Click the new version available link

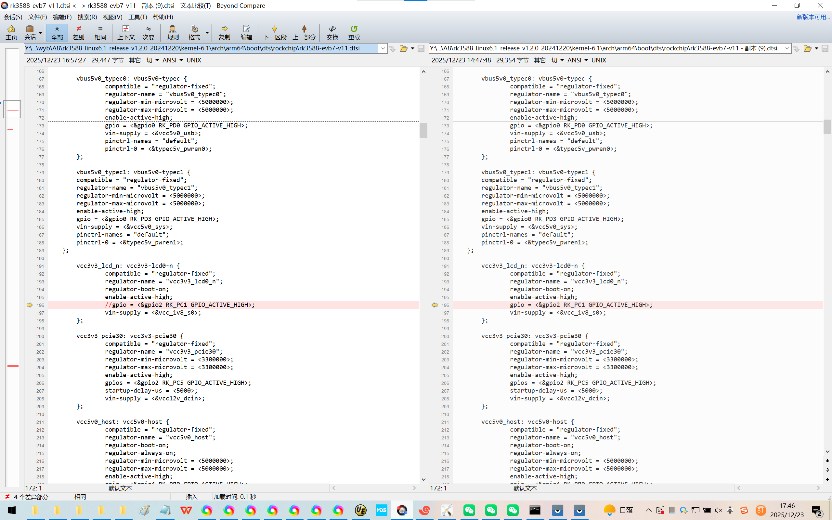click(813, 17)
